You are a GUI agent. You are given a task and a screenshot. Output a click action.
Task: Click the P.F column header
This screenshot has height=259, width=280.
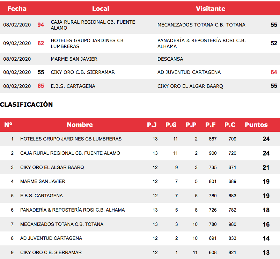click(211, 125)
